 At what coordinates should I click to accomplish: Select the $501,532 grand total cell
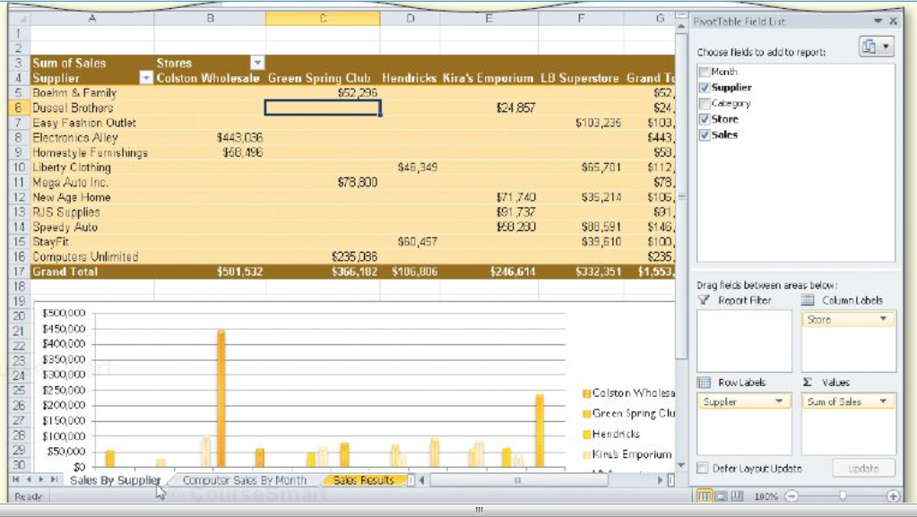coord(210,271)
